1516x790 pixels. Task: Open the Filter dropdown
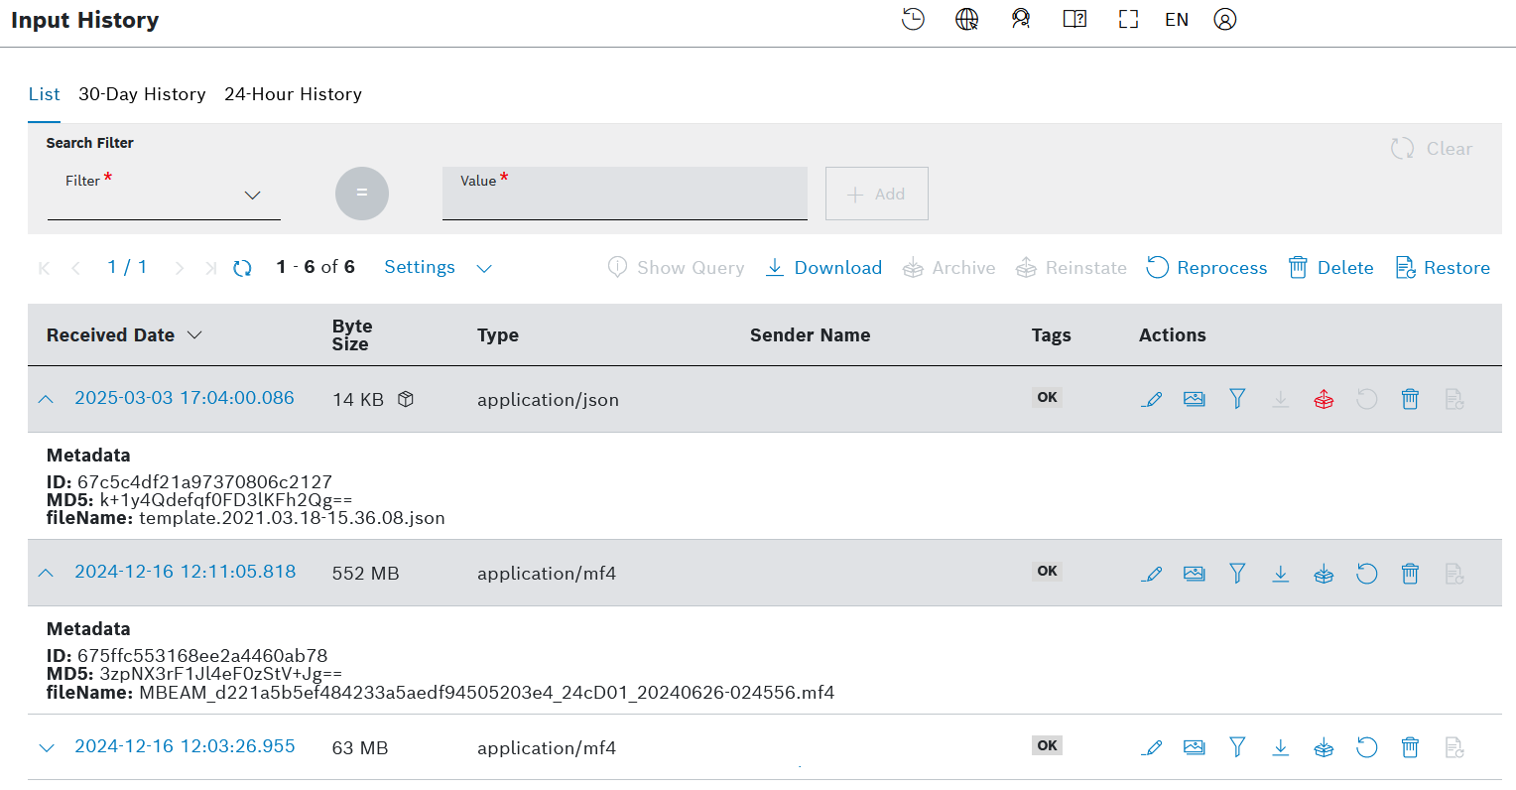(x=164, y=196)
